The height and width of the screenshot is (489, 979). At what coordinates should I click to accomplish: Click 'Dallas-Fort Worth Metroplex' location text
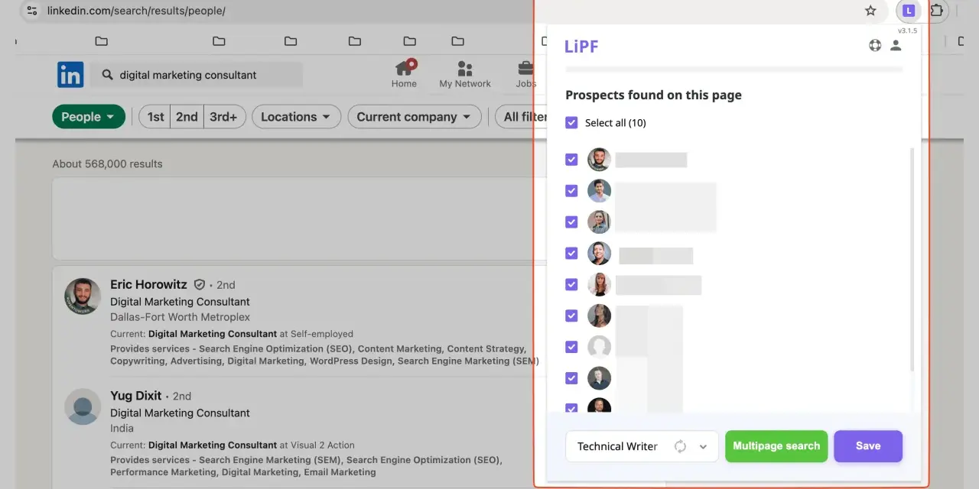[x=181, y=317]
